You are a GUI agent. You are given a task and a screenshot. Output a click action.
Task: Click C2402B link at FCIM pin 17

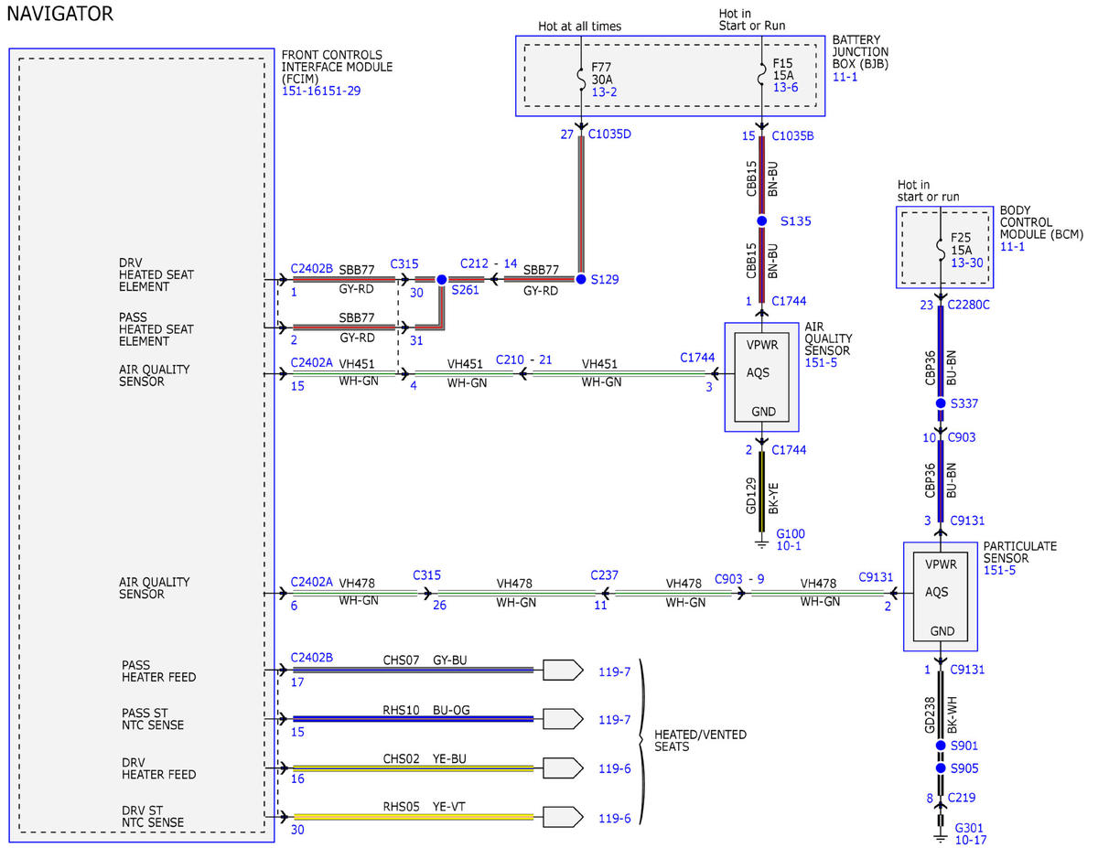coord(312,657)
